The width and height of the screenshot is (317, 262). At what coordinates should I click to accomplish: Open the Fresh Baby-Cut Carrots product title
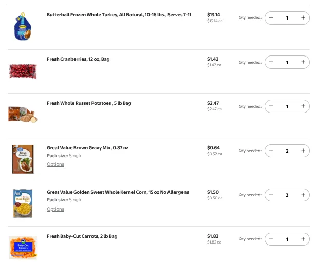[x=82, y=236]
